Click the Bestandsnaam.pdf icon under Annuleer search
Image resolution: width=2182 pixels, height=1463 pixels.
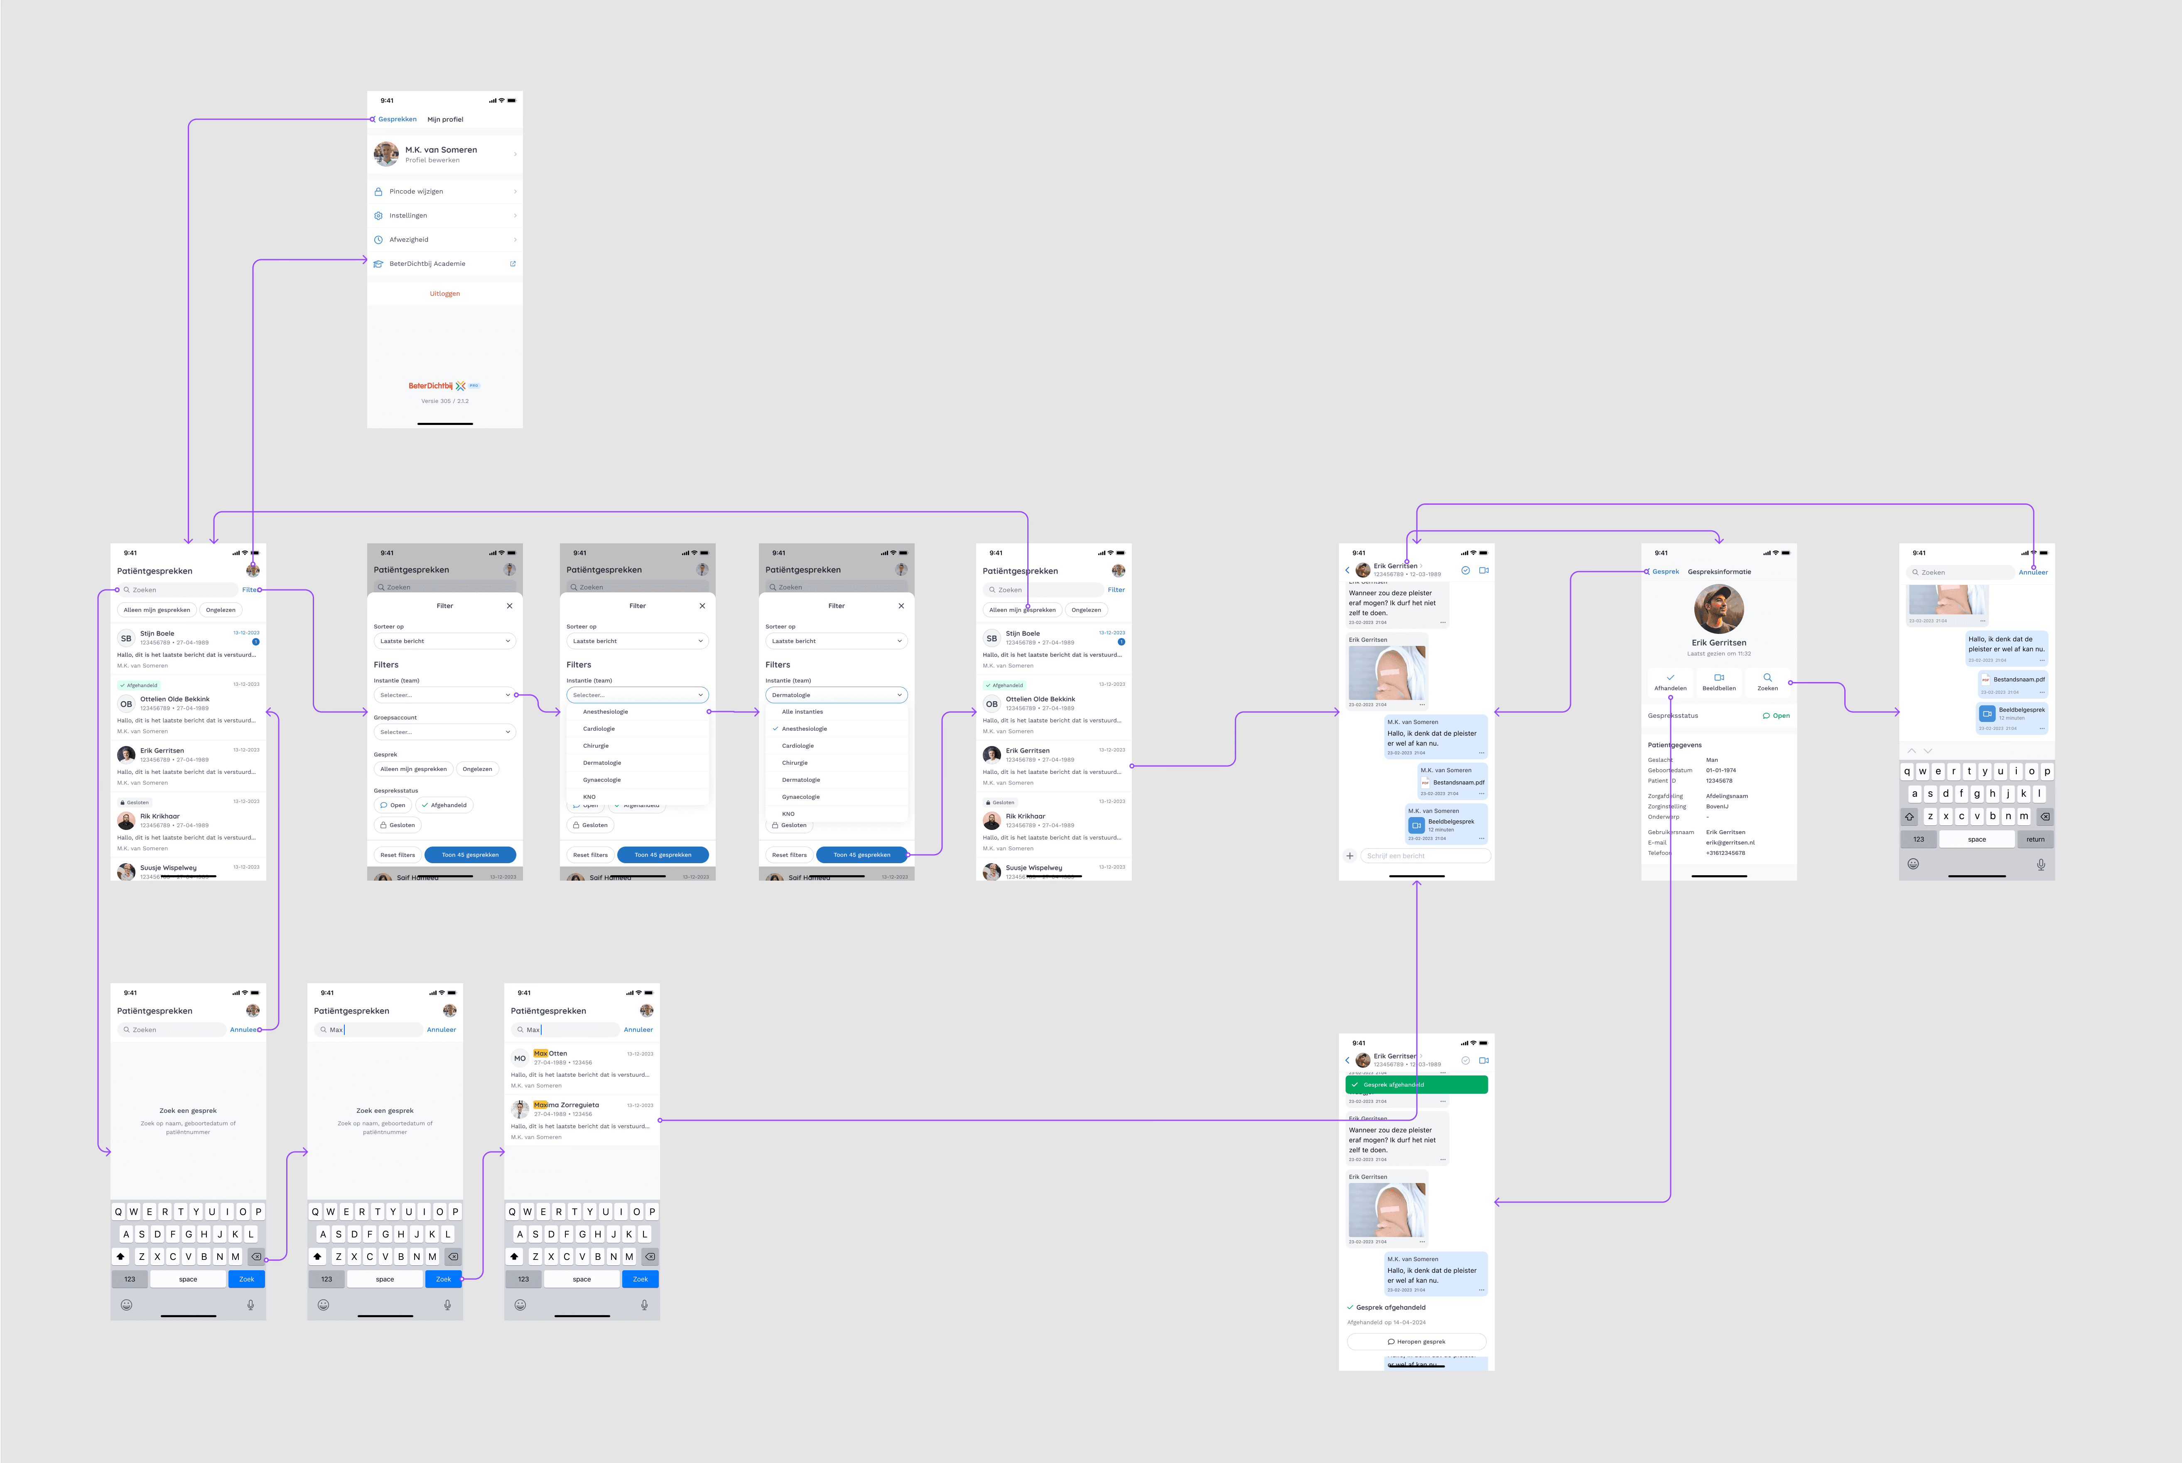tap(1985, 679)
